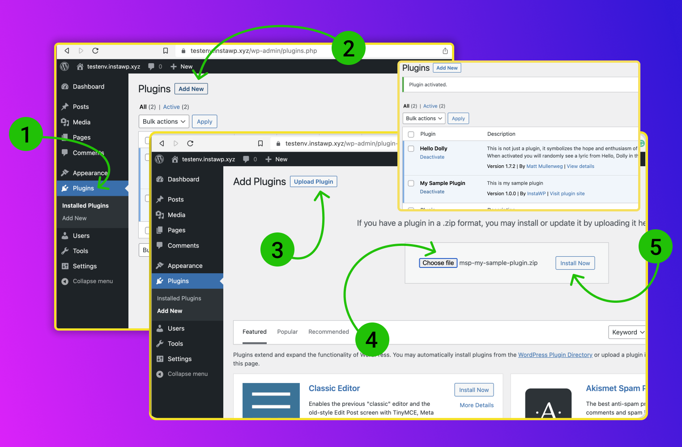The image size is (682, 447).
Task: Reload the page in the rear browser window
Action: (x=95, y=51)
